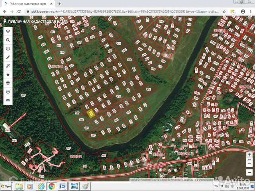Screen dimensions: 255x191
Task: Open the help question mark icon
Action: coord(8,92)
